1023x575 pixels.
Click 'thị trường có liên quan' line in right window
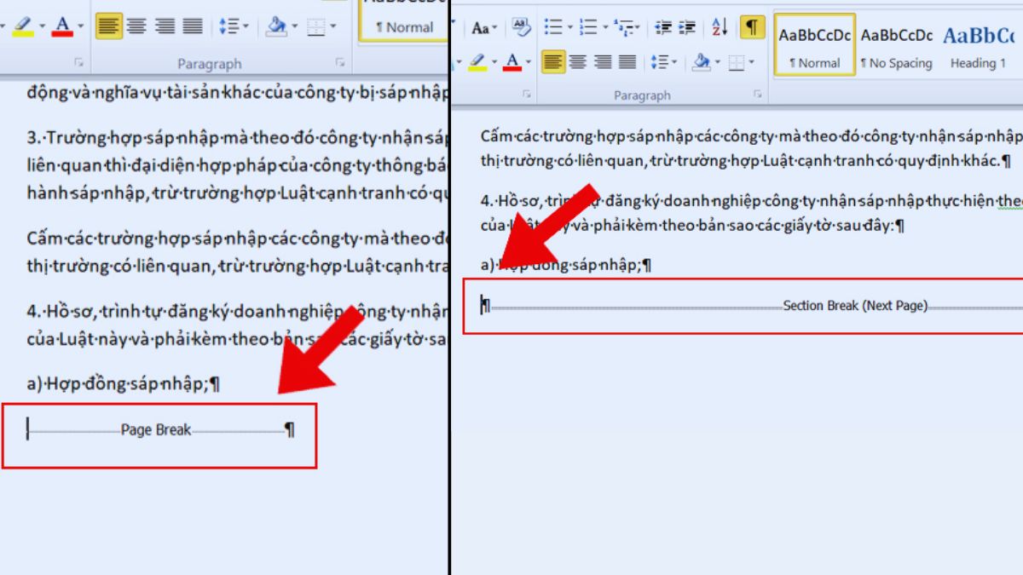[x=746, y=160]
